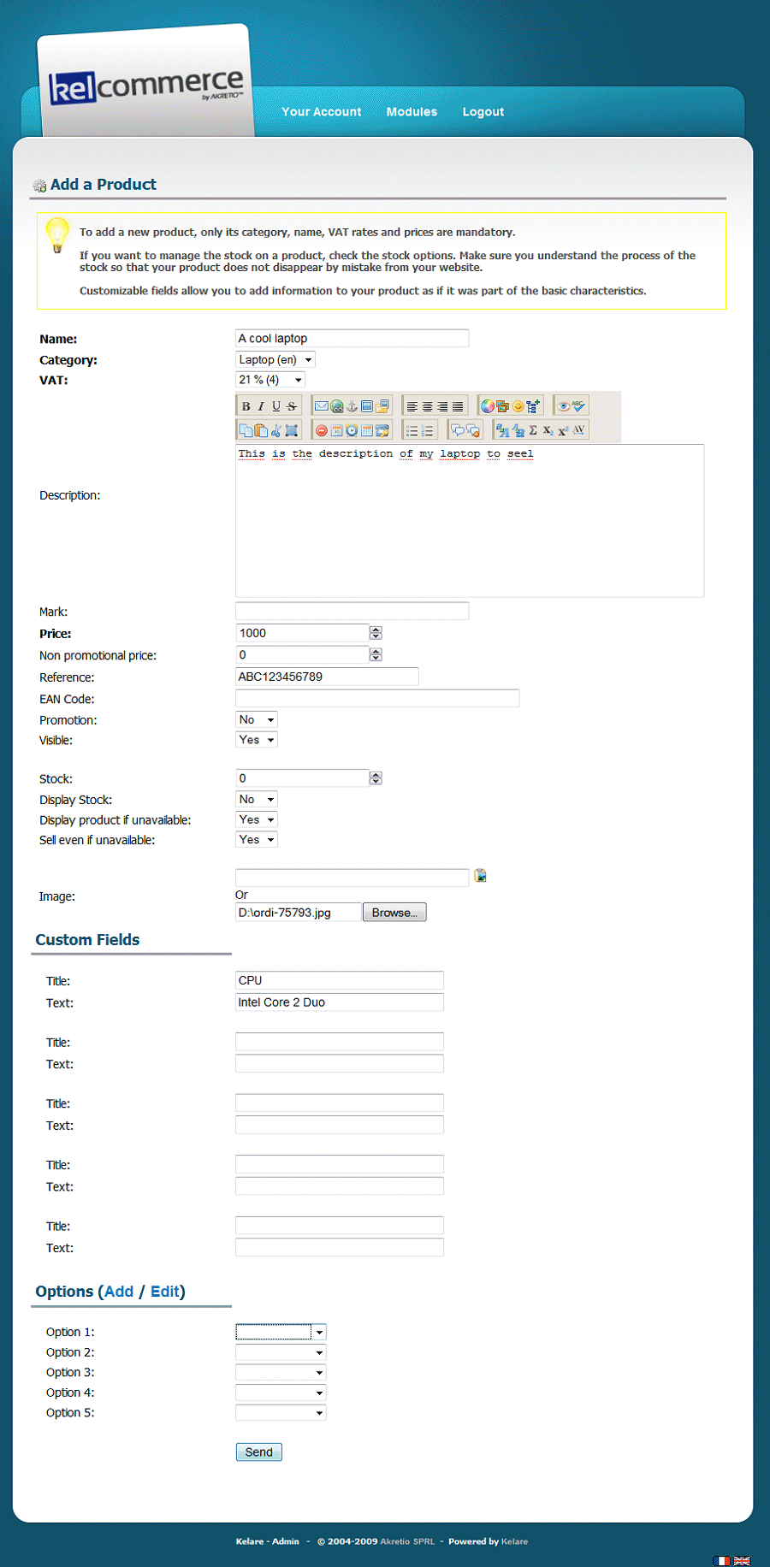
Task: Click the spell check ABC icon
Action: [578, 406]
